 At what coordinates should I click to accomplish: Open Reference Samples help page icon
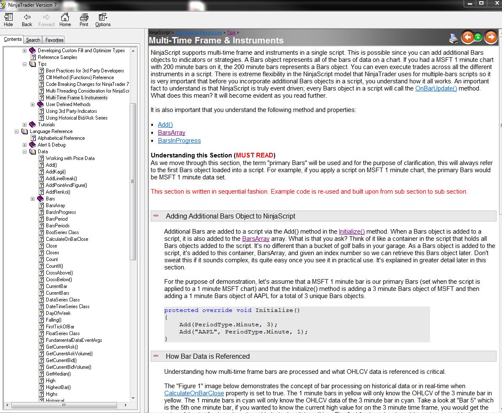pos(33,57)
